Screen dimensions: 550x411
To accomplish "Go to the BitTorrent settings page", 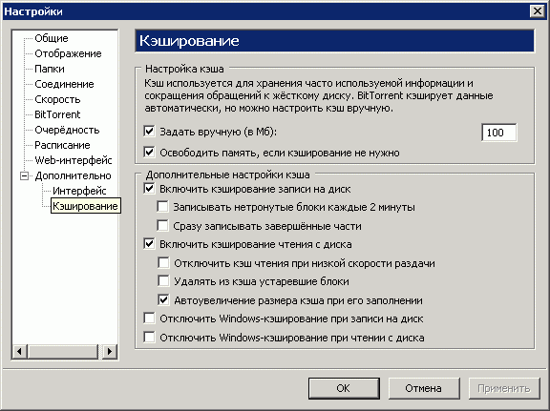I will (x=57, y=114).
